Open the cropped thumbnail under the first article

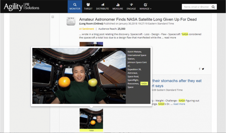[91, 44]
